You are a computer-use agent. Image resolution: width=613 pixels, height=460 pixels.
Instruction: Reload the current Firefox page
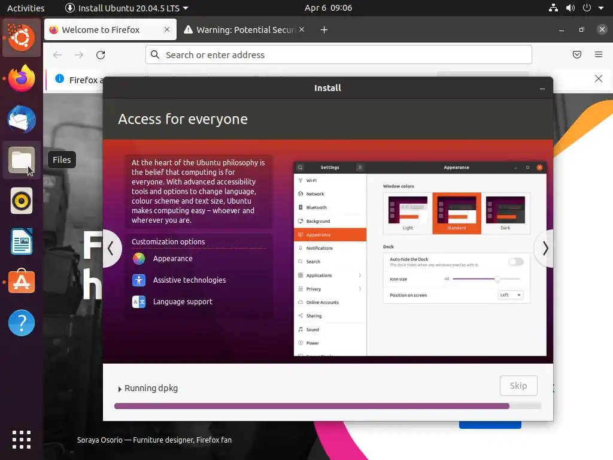pyautogui.click(x=101, y=55)
